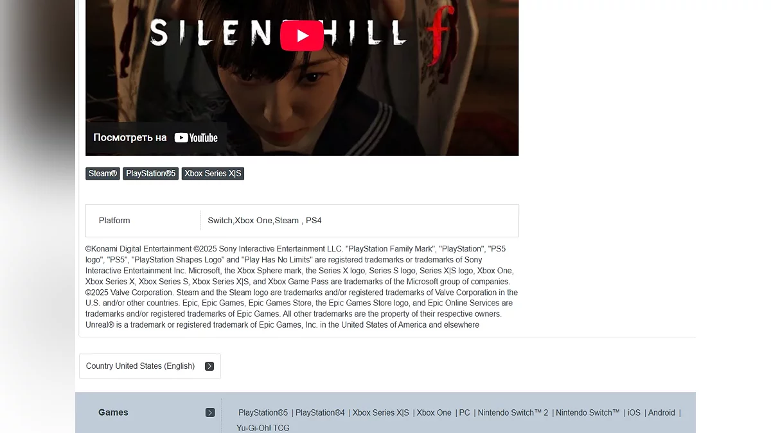Open PlayStation®4 games link
This screenshot has width=771, height=433.
click(320, 412)
